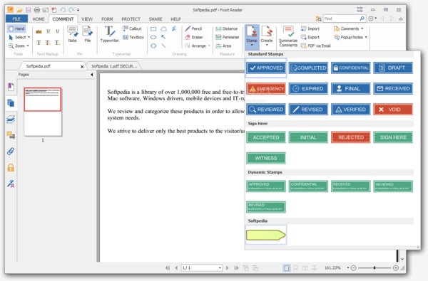Image resolution: width=428 pixels, height=281 pixels.
Task: Click the zoom slider handle
Action: click(x=374, y=268)
